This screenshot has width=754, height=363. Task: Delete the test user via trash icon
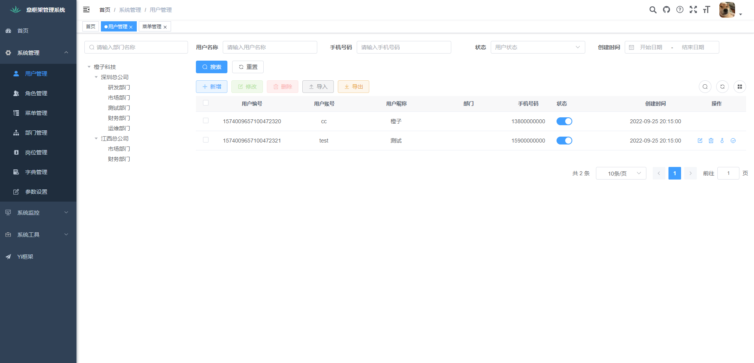tap(711, 141)
